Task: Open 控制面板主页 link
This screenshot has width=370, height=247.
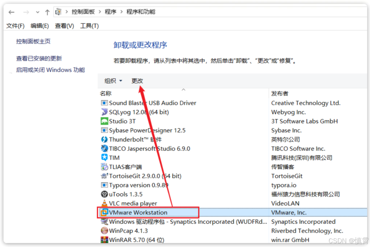Action: [33, 41]
